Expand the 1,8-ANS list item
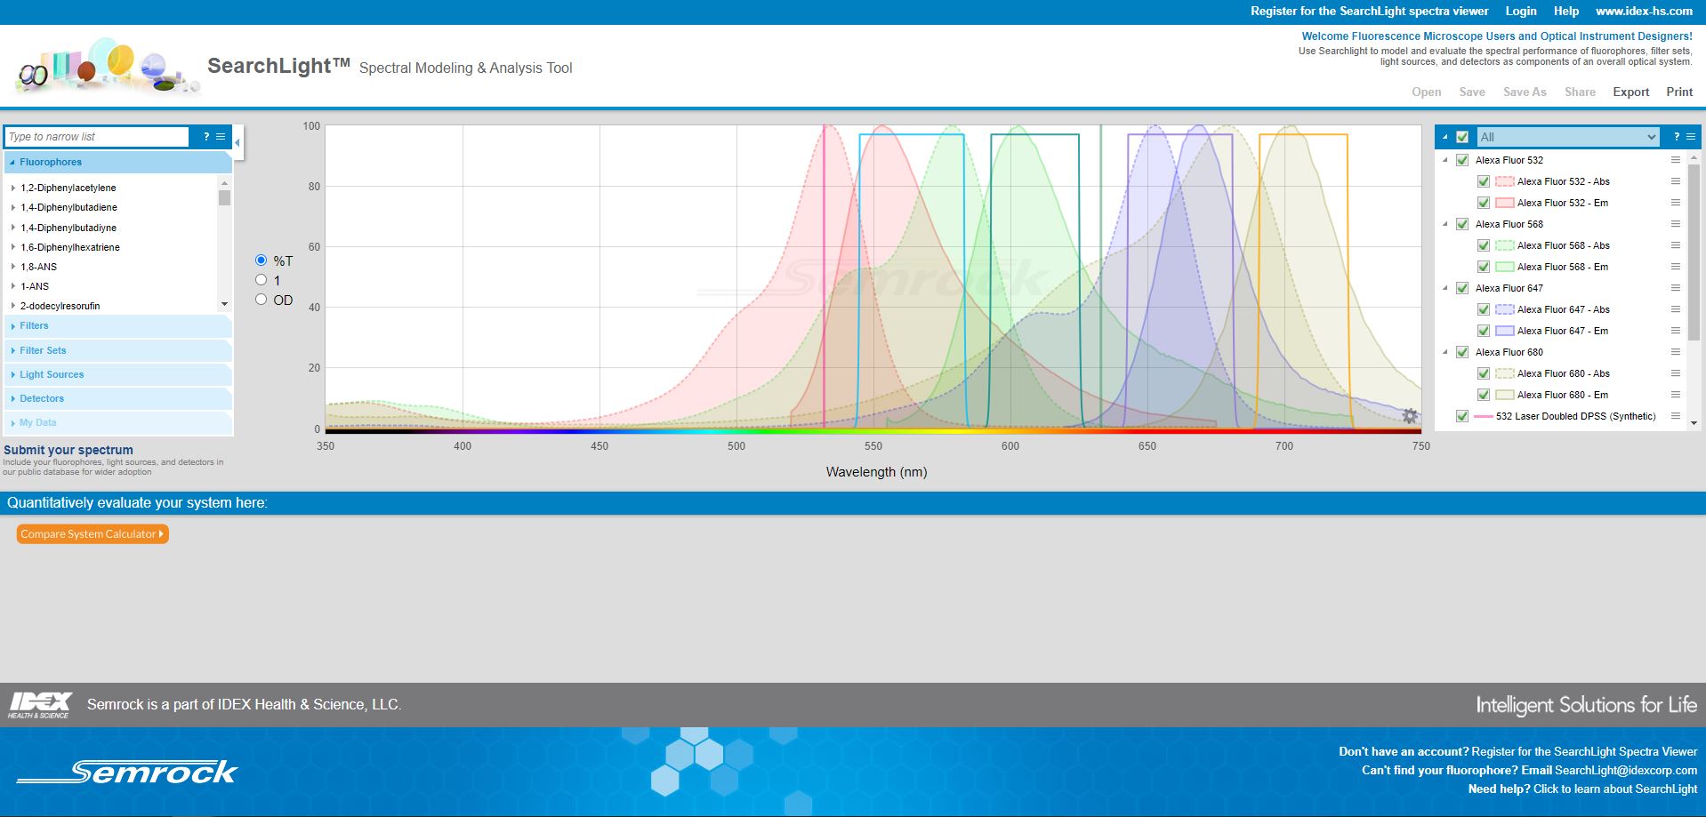The width and height of the screenshot is (1706, 817). pyautogui.click(x=13, y=267)
